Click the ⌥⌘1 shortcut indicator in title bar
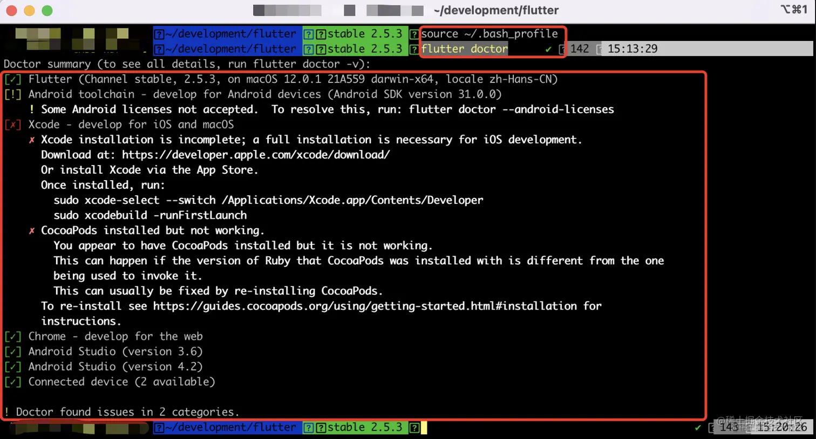Viewport: 816px width, 439px height. click(x=794, y=9)
